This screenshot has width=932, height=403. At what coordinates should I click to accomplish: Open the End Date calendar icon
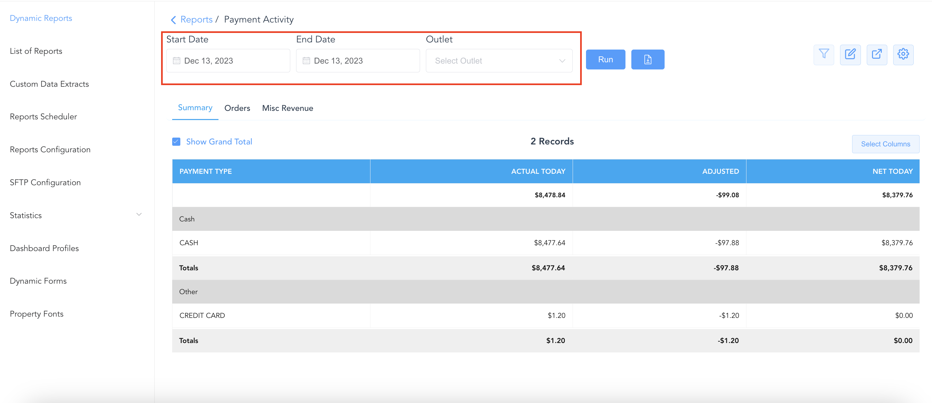pyautogui.click(x=306, y=60)
